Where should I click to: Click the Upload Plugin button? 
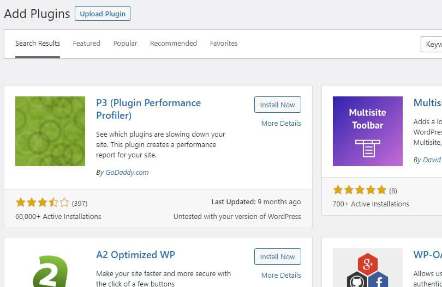103,14
